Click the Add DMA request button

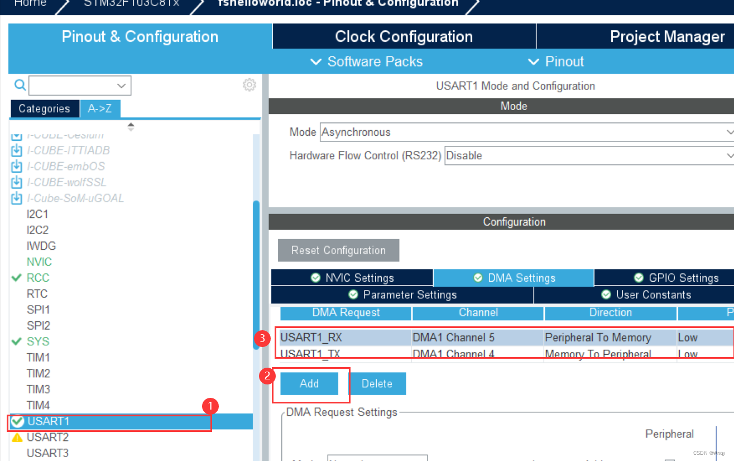click(x=309, y=383)
